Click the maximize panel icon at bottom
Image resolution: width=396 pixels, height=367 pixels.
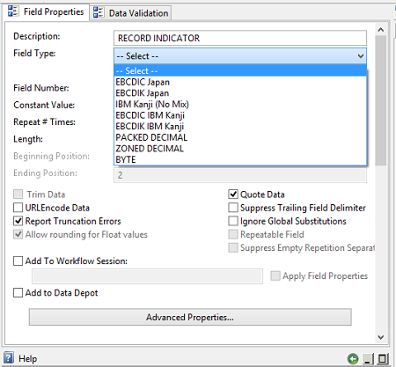(382, 358)
